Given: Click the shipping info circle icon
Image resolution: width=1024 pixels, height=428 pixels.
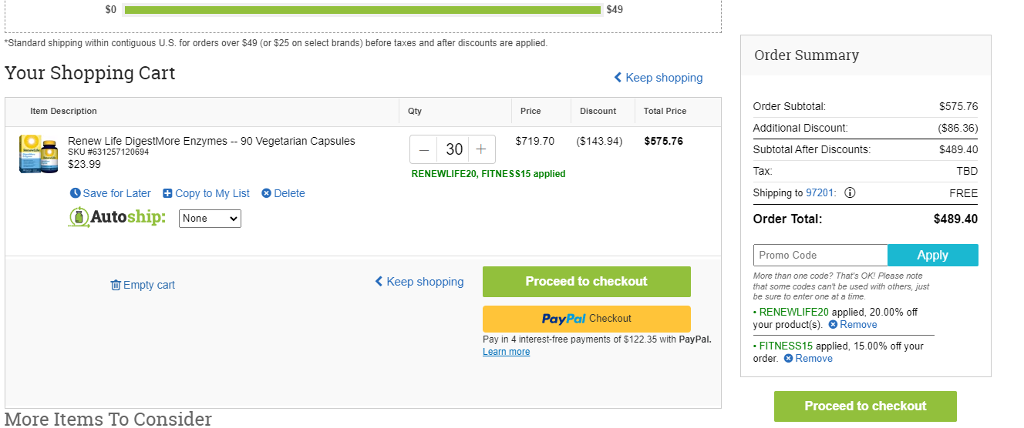Looking at the screenshot, I should (x=850, y=193).
